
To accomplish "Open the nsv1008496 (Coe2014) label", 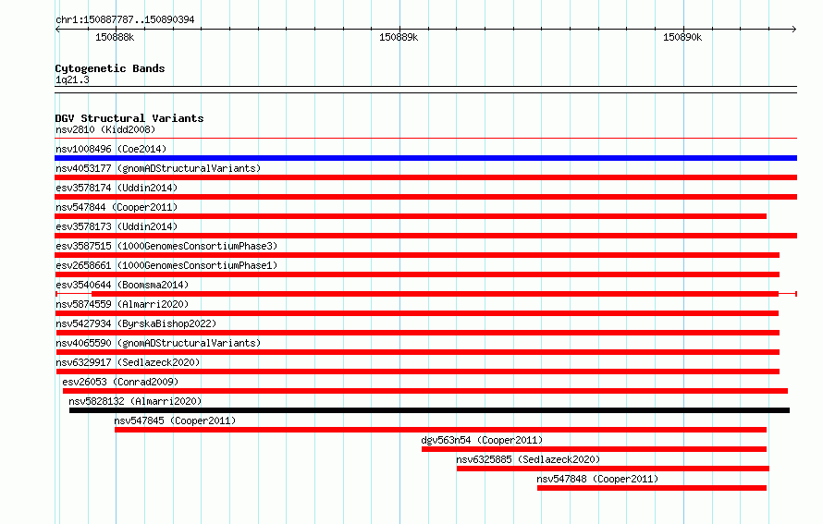I will click(111, 149).
